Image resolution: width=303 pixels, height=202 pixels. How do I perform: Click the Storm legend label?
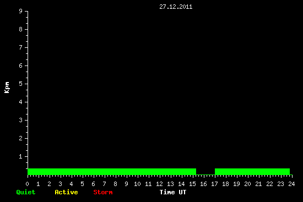(x=103, y=192)
